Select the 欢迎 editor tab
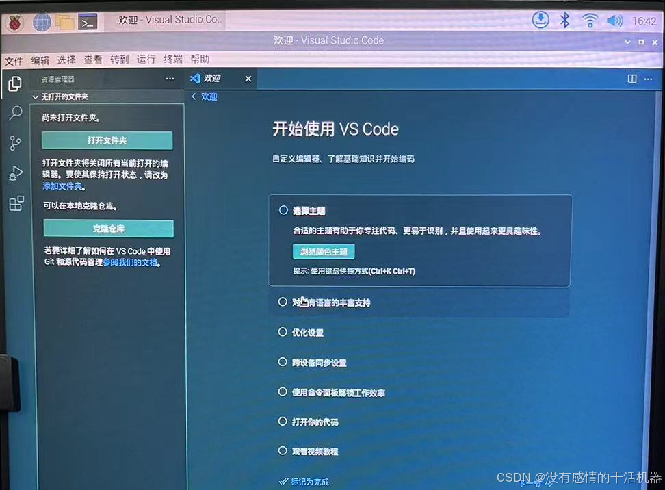 click(x=221, y=79)
